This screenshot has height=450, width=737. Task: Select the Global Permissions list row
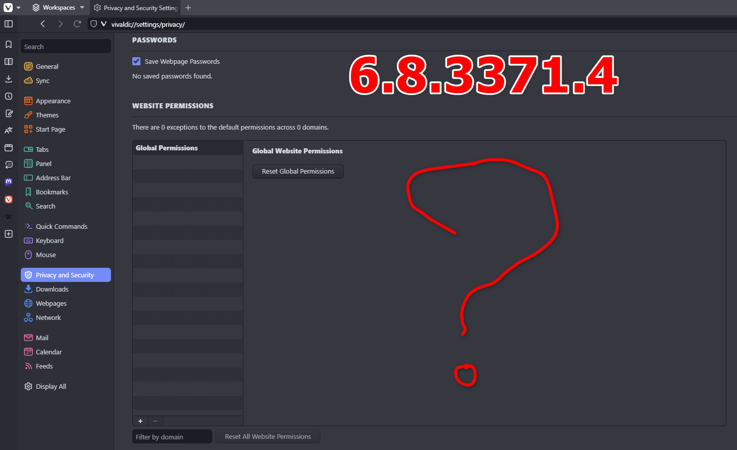(x=188, y=148)
